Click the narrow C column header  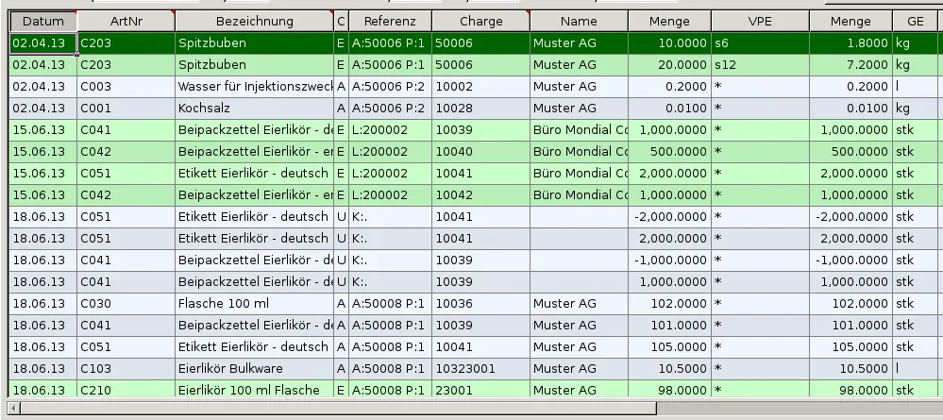tap(341, 22)
